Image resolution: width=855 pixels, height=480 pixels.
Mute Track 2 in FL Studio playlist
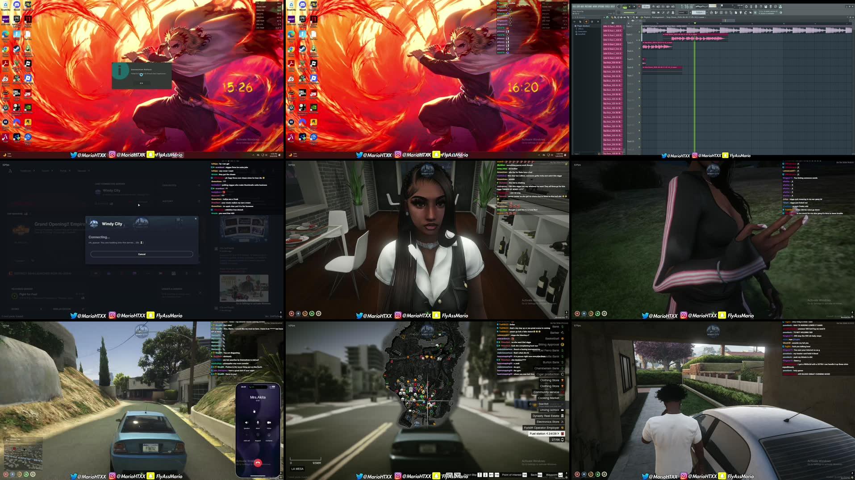[x=639, y=40]
